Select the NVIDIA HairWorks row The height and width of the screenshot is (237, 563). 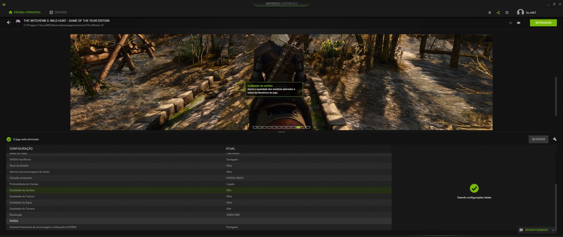coord(199,159)
